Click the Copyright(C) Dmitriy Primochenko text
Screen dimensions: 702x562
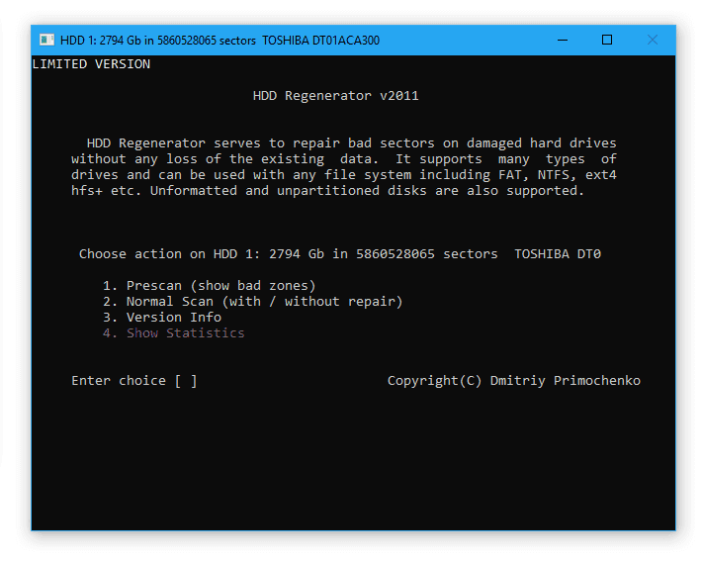pos(513,381)
